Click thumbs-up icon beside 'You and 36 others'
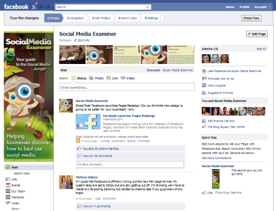276x211 pixels. pos(79,149)
